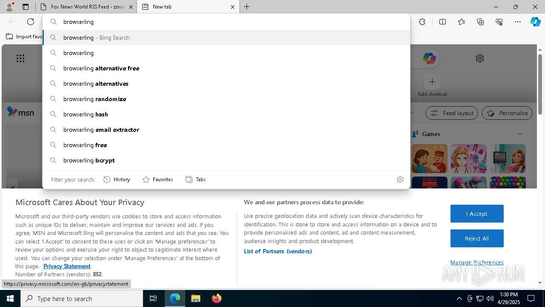Choose 'browserling email extractor' suggestion

pyautogui.click(x=226, y=130)
